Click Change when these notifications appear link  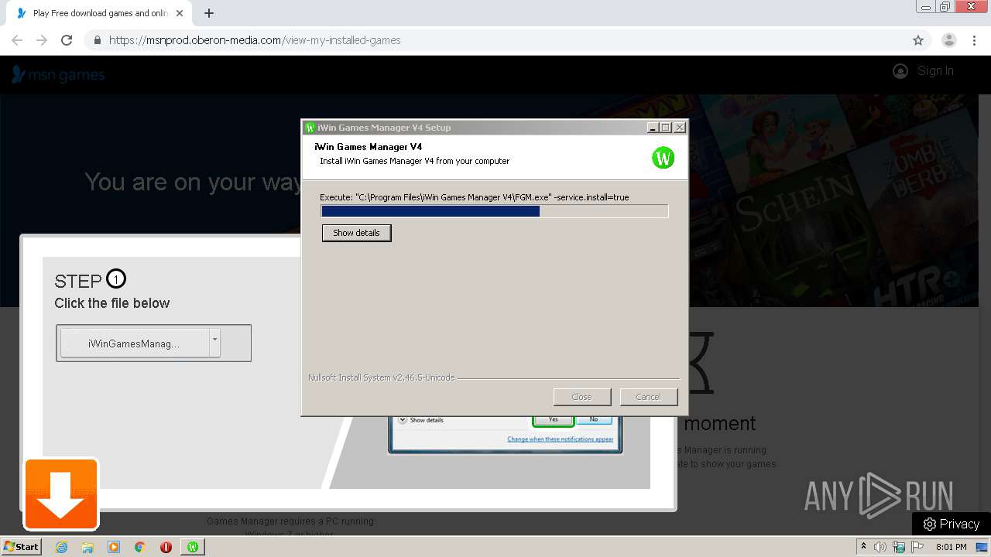click(x=560, y=439)
